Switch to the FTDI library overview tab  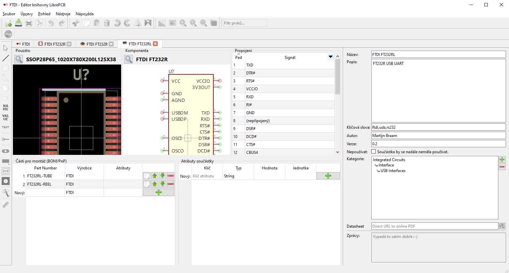[x=23, y=44]
